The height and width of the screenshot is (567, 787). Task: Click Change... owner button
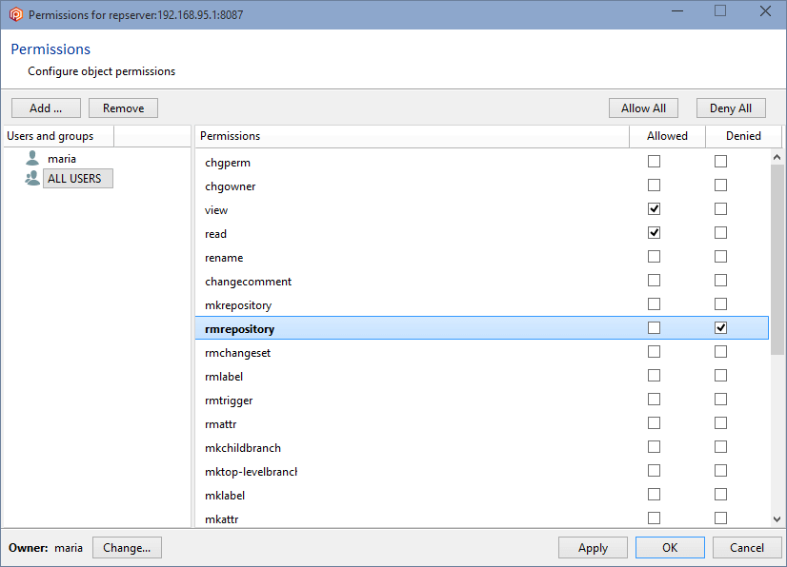(x=127, y=547)
